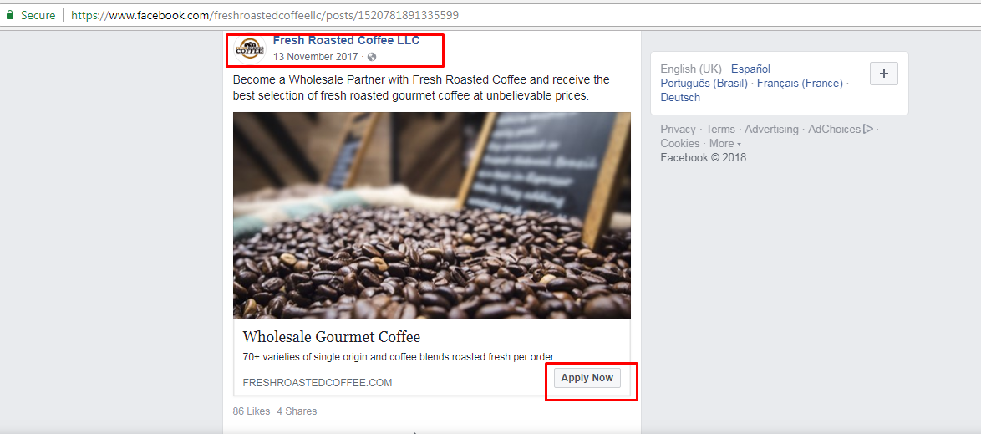Open the Privacy footer link

pyautogui.click(x=679, y=129)
